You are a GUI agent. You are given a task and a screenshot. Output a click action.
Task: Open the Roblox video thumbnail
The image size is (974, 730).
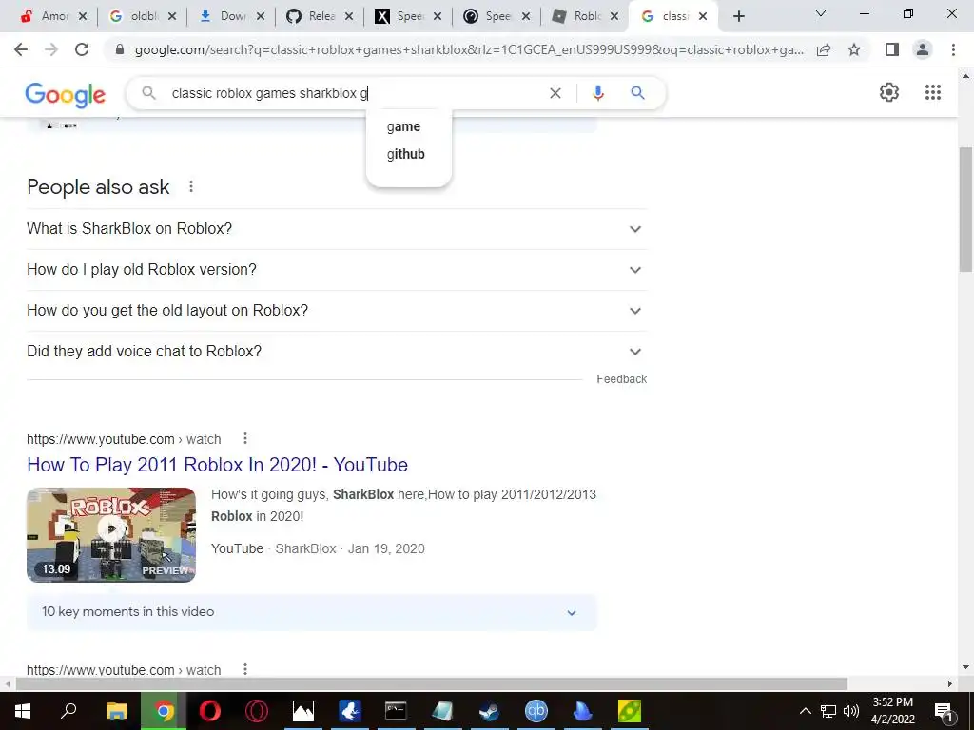(x=111, y=535)
